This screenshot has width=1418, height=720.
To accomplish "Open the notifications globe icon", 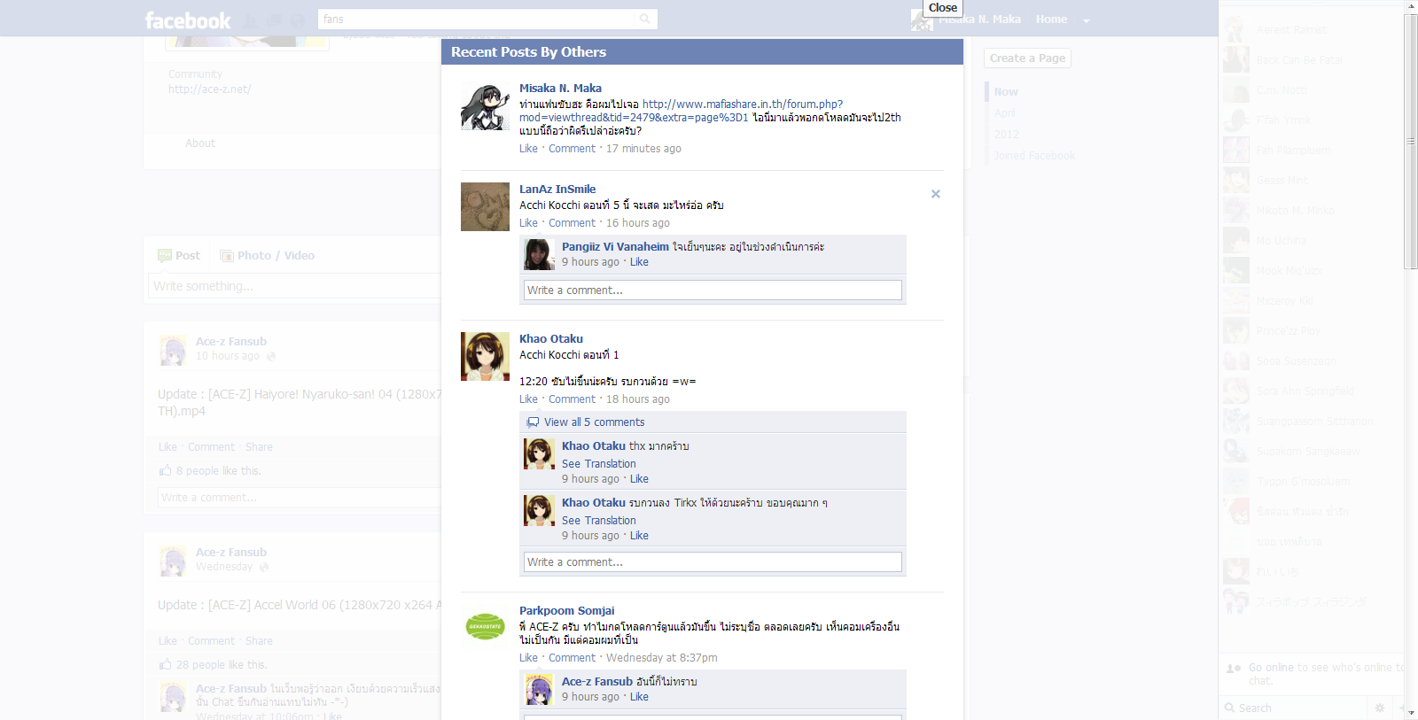I will point(298,19).
